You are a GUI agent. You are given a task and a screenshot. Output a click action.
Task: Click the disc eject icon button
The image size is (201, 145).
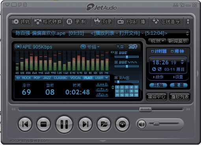122,124
